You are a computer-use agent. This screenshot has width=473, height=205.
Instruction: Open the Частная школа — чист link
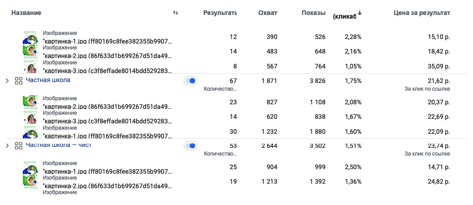pyautogui.click(x=59, y=145)
